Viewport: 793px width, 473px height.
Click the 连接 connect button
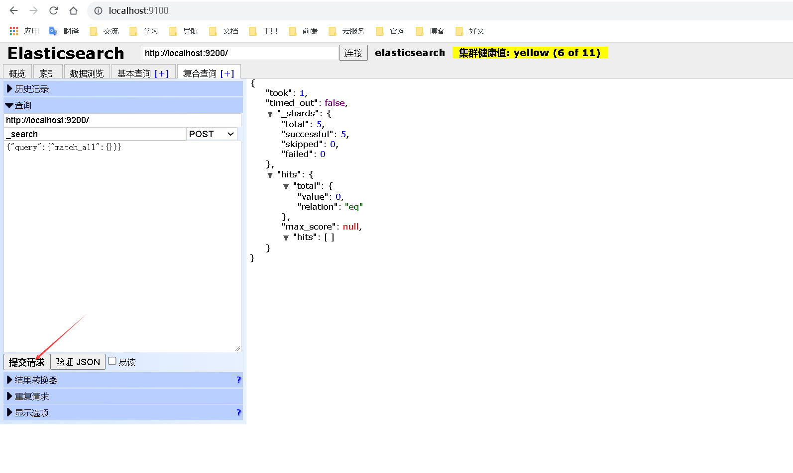[353, 53]
